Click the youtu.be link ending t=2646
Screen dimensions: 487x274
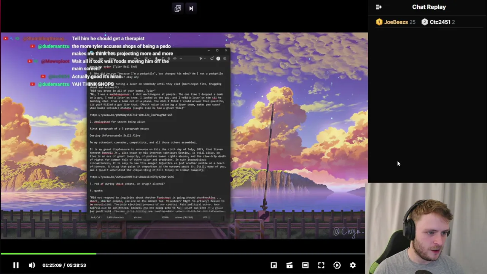[x=132, y=177]
